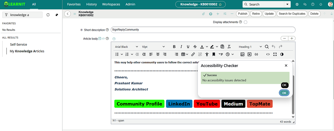Open activity stream pulse icon
This screenshot has height=131, width=334.
[x=218, y=14]
